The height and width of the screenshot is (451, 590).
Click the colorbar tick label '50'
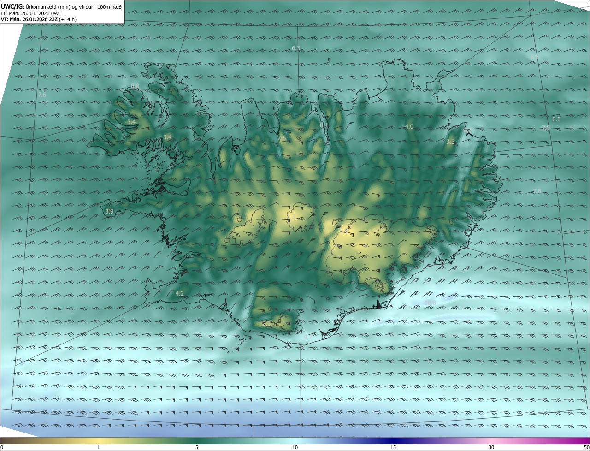[x=586, y=447]
